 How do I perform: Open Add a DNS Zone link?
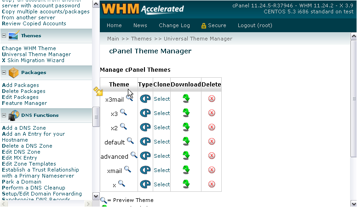[x=24, y=128]
